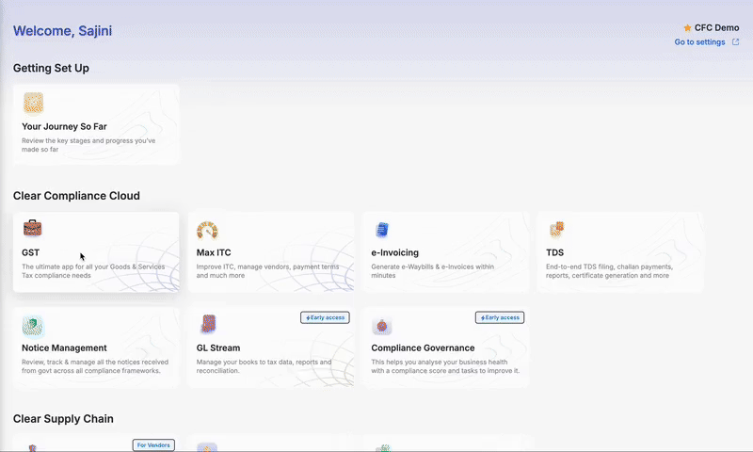Click the e-Invoicing document icon
The image size is (753, 452).
[x=382, y=230]
